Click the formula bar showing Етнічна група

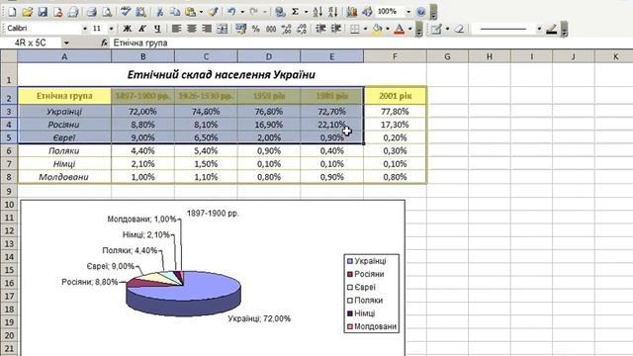pos(372,43)
